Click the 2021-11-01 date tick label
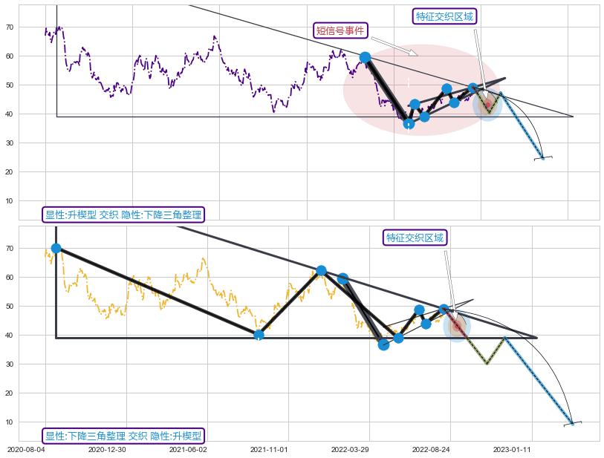Screen dimensions: 604x458 (x=269, y=449)
